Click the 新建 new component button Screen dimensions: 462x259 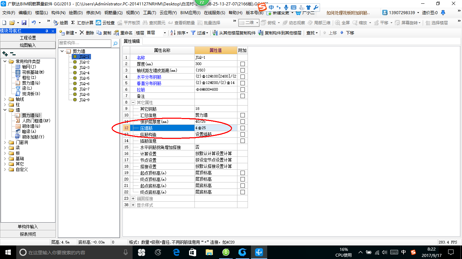click(x=68, y=33)
